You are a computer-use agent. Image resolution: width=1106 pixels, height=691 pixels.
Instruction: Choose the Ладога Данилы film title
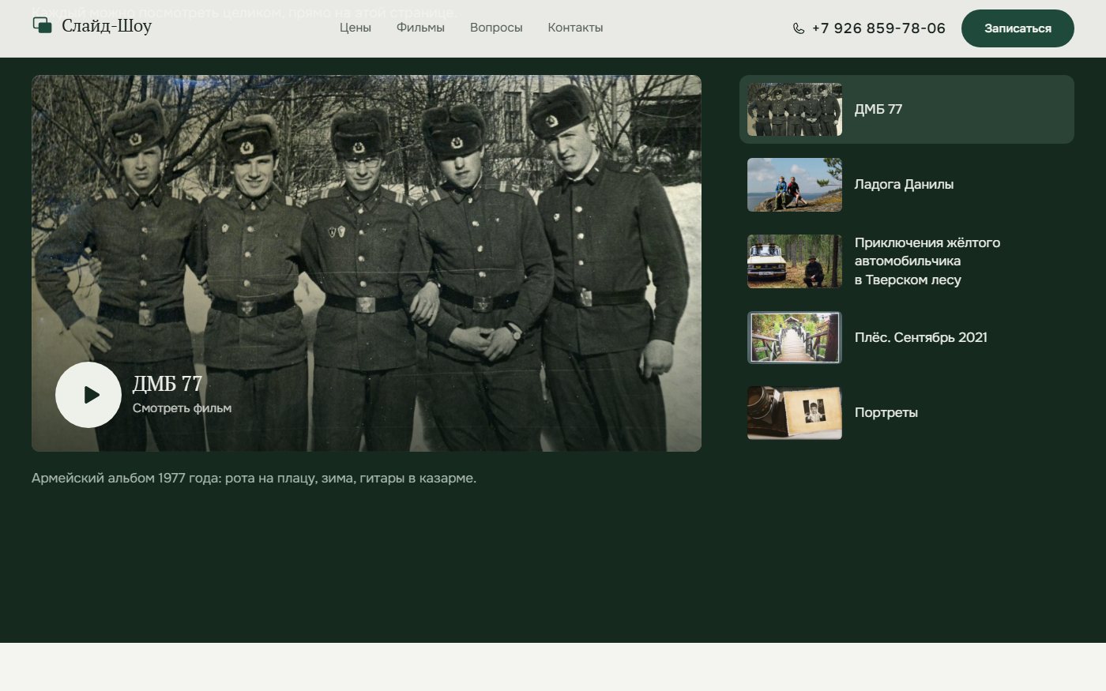(904, 185)
